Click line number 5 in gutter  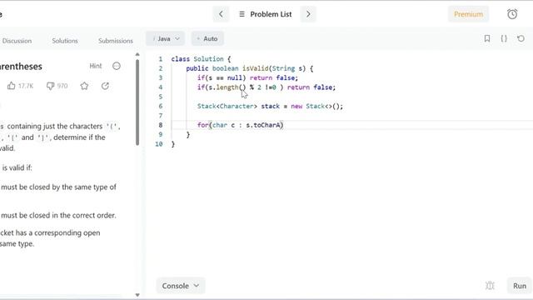161,97
